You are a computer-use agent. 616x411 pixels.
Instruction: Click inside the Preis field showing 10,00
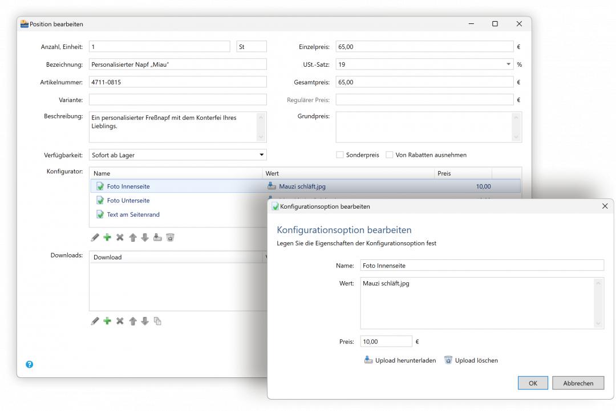point(385,340)
